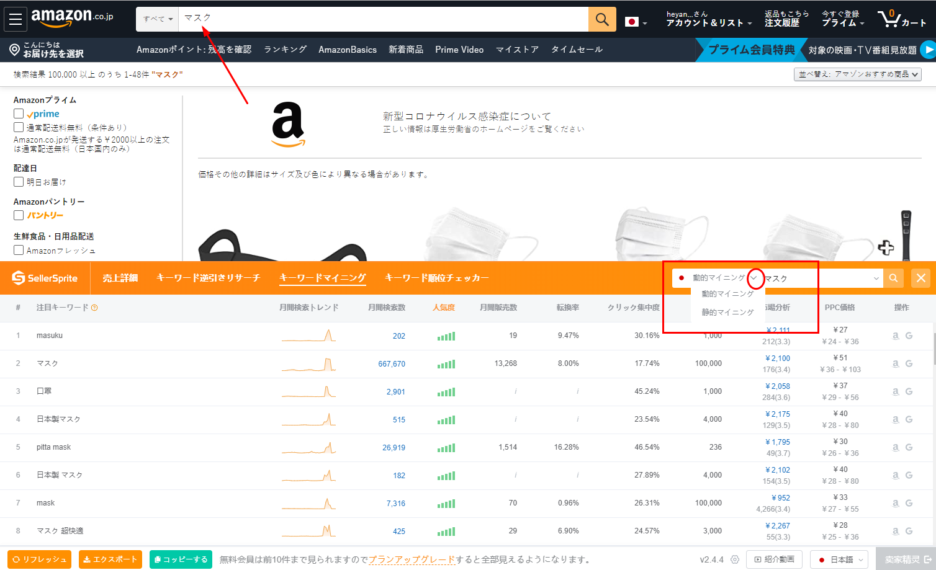Run SellerSprite keyword search magnifier
936x570 pixels.
point(893,278)
